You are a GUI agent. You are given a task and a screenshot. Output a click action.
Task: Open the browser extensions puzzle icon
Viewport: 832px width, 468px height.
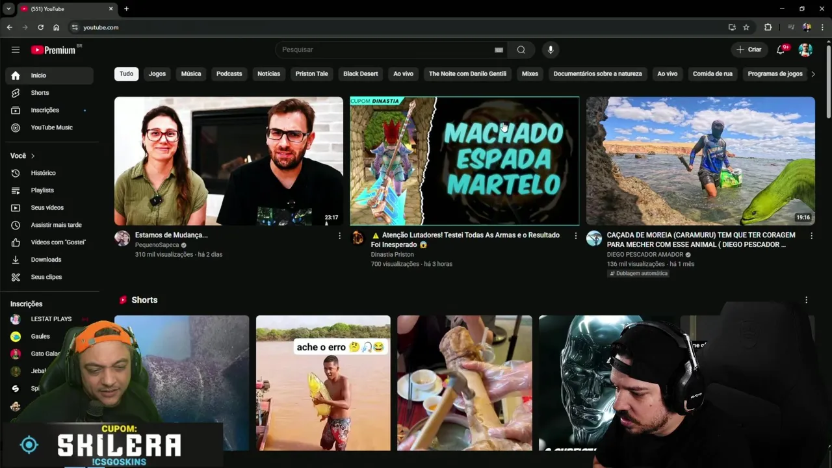768,27
